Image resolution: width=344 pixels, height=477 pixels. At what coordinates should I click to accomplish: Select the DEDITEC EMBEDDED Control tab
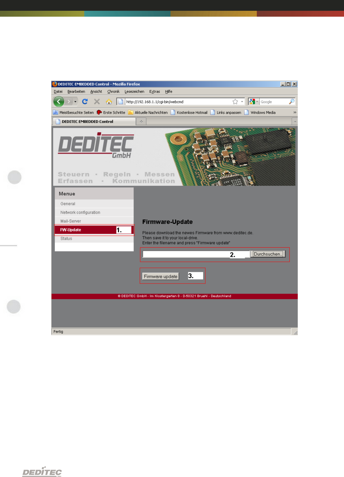[x=94, y=121]
